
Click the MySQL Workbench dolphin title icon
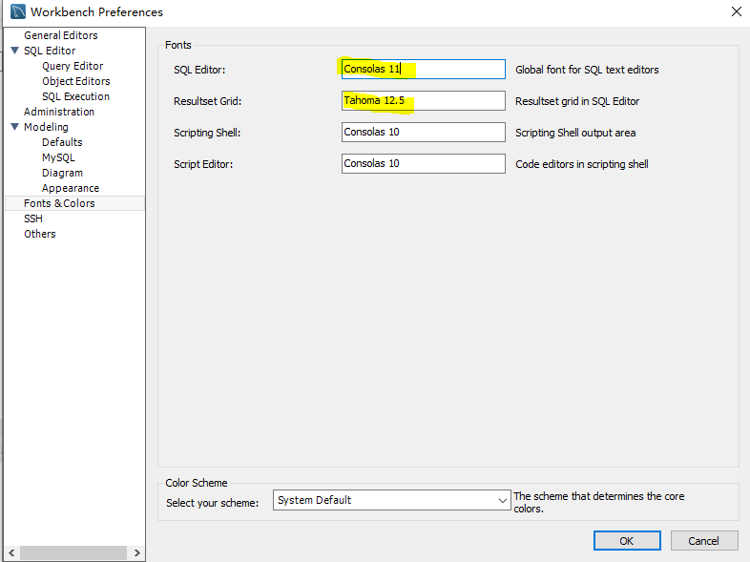[x=18, y=11]
